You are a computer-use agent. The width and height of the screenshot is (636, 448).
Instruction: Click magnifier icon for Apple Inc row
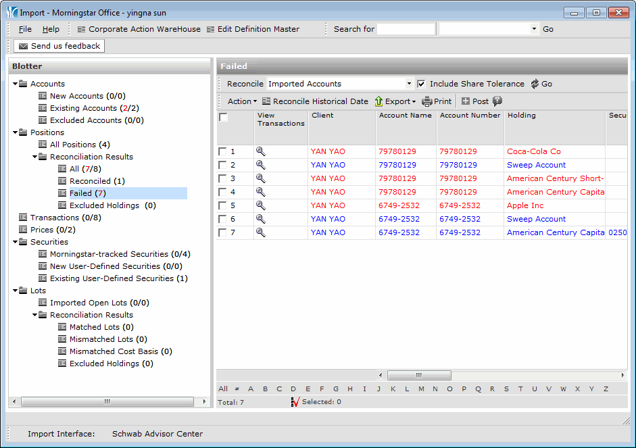click(x=260, y=205)
